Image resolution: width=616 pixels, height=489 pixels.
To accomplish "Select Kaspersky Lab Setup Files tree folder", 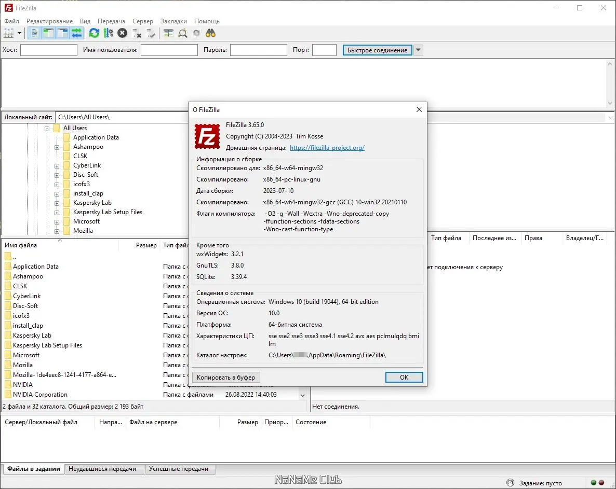I will pyautogui.click(x=108, y=212).
